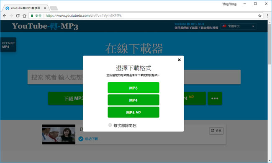Screen dimensions: 272x163
Task: Open the DEFAULT MP4 side tab
Action: click(x=8, y=45)
